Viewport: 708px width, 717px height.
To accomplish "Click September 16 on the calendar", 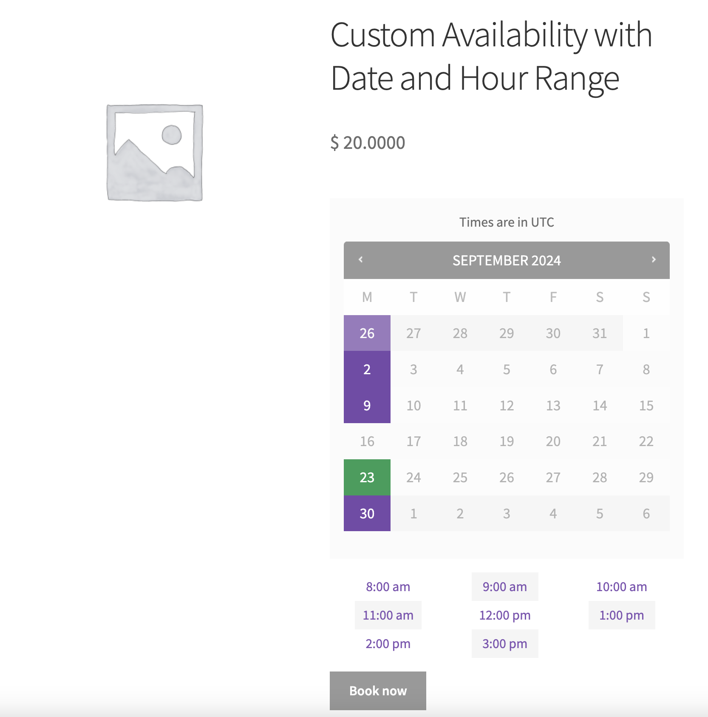I will (x=367, y=441).
